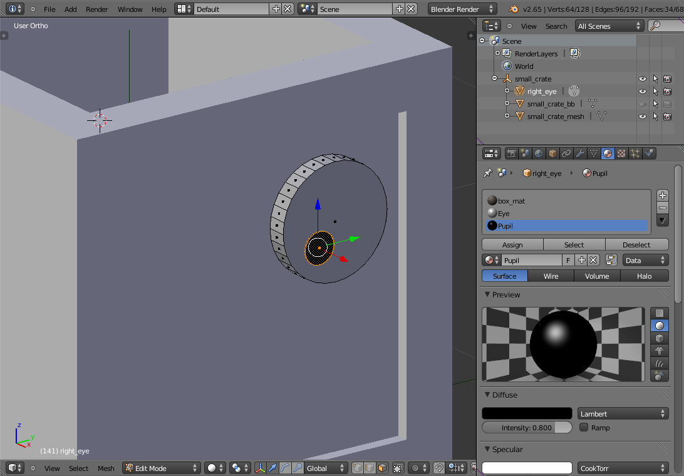This screenshot has width=684, height=476.
Task: Toggle visibility of the right_eye object
Action: pos(642,91)
